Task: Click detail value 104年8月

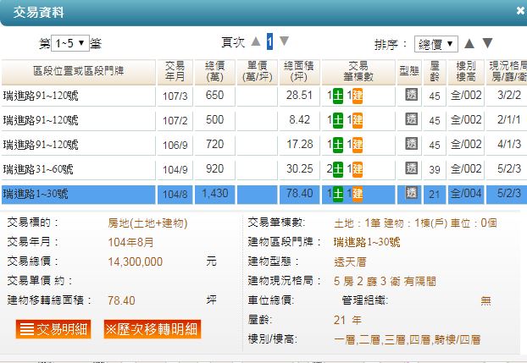Action: click(x=130, y=242)
